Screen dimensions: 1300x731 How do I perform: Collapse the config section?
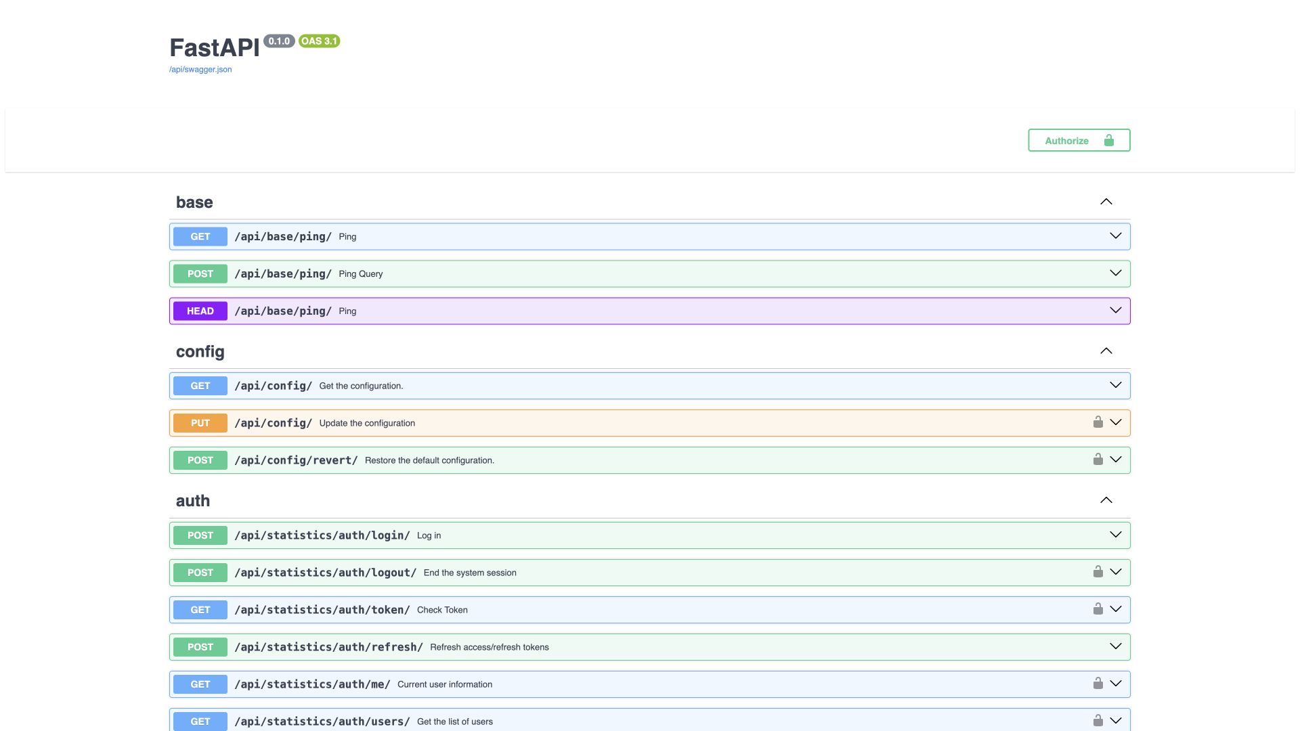tap(1106, 351)
